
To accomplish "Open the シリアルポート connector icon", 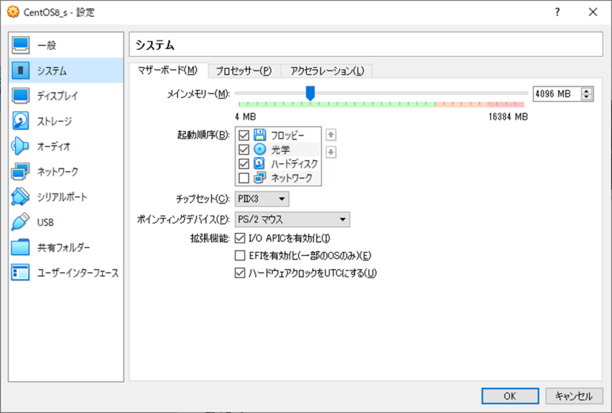I will click(20, 197).
